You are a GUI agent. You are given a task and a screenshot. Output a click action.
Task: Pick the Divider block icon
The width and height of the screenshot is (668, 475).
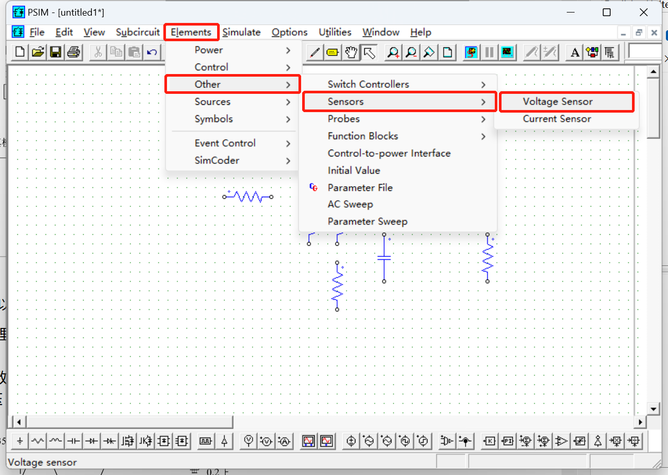[x=634, y=441]
